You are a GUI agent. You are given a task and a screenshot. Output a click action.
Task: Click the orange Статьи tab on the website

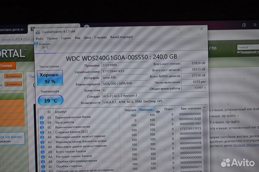(x=8, y=66)
